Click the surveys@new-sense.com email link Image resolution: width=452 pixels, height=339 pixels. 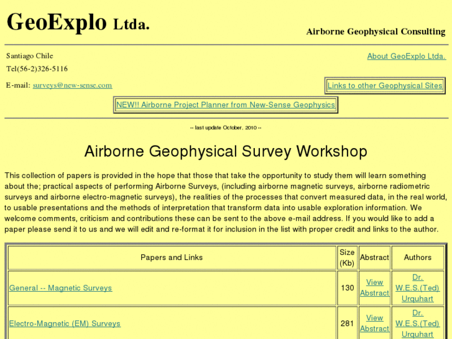coord(72,85)
